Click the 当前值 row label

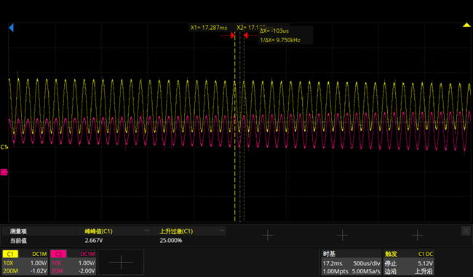click(18, 241)
